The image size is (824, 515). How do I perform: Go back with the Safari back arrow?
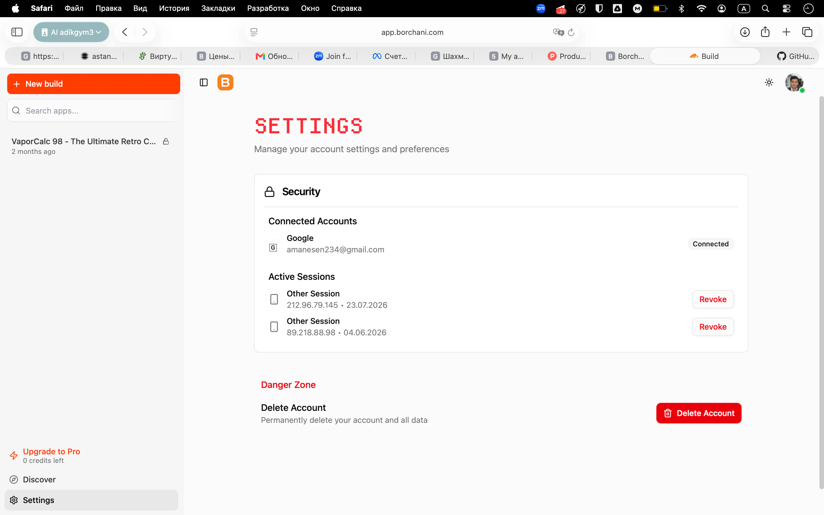point(125,32)
